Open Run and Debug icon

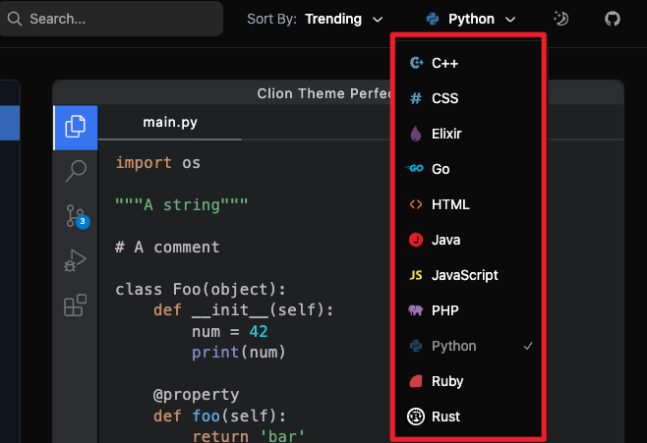75,260
